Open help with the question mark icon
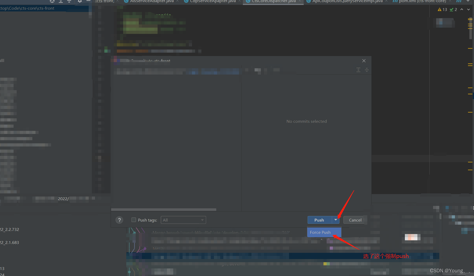The height and width of the screenshot is (276, 474). (119, 220)
